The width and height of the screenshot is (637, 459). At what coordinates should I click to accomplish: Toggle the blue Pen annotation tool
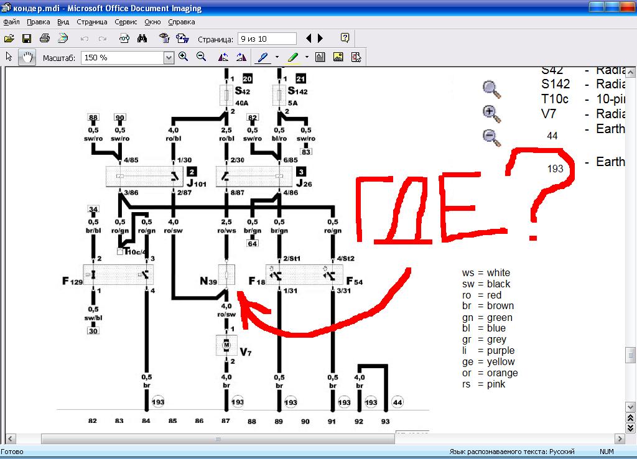point(263,57)
